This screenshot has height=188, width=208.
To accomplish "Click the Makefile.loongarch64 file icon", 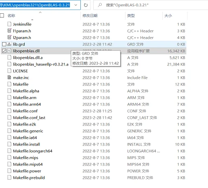I will [x=9, y=151].
